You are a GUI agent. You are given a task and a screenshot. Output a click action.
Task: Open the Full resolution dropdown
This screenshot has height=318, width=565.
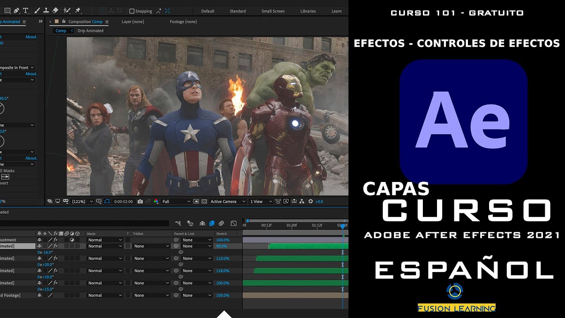click(176, 201)
